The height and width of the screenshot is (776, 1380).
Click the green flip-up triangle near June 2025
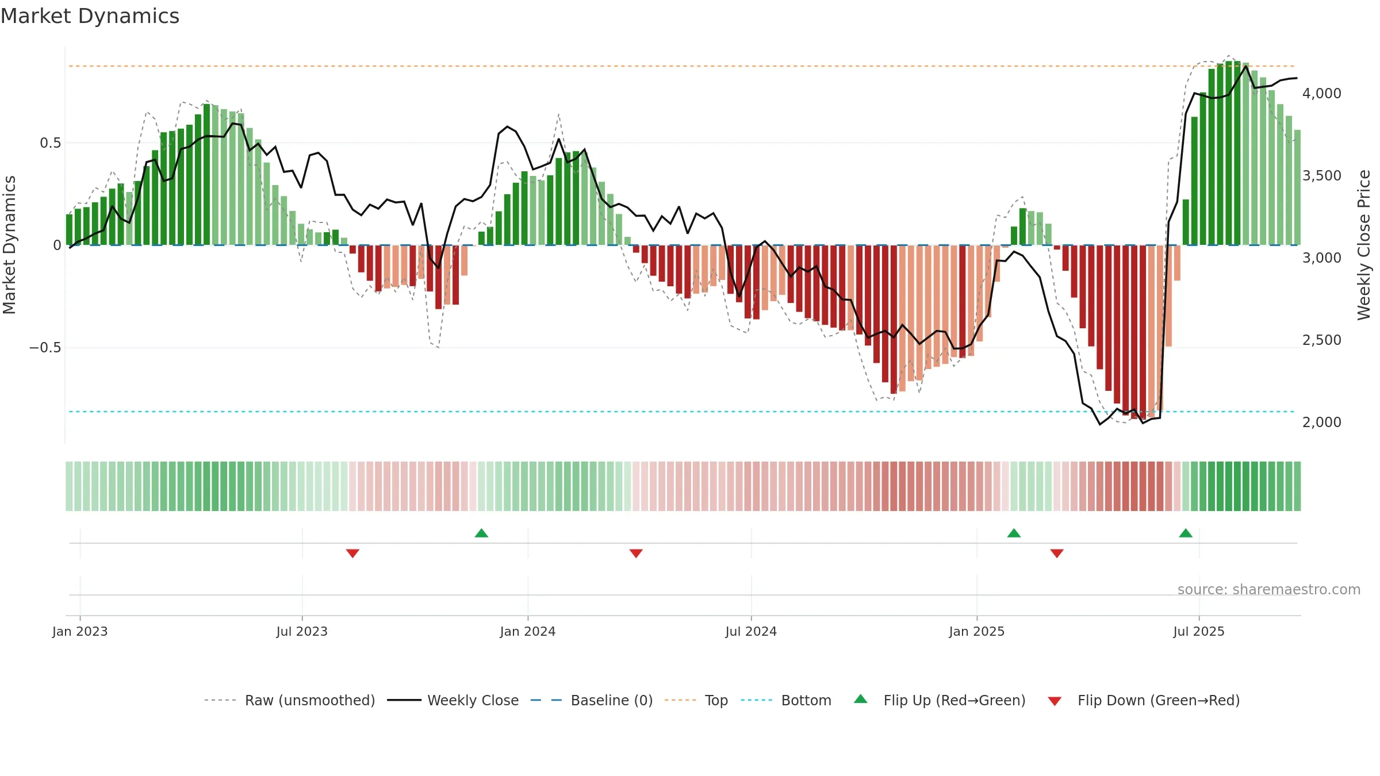(1186, 533)
